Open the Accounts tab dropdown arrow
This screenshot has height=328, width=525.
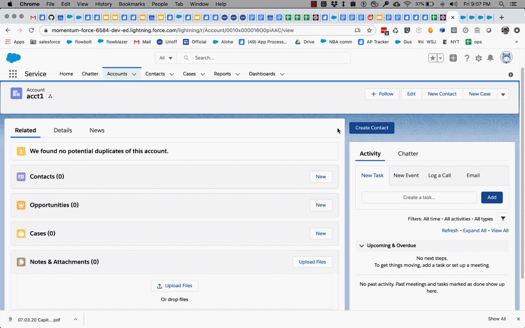pyautogui.click(x=135, y=74)
